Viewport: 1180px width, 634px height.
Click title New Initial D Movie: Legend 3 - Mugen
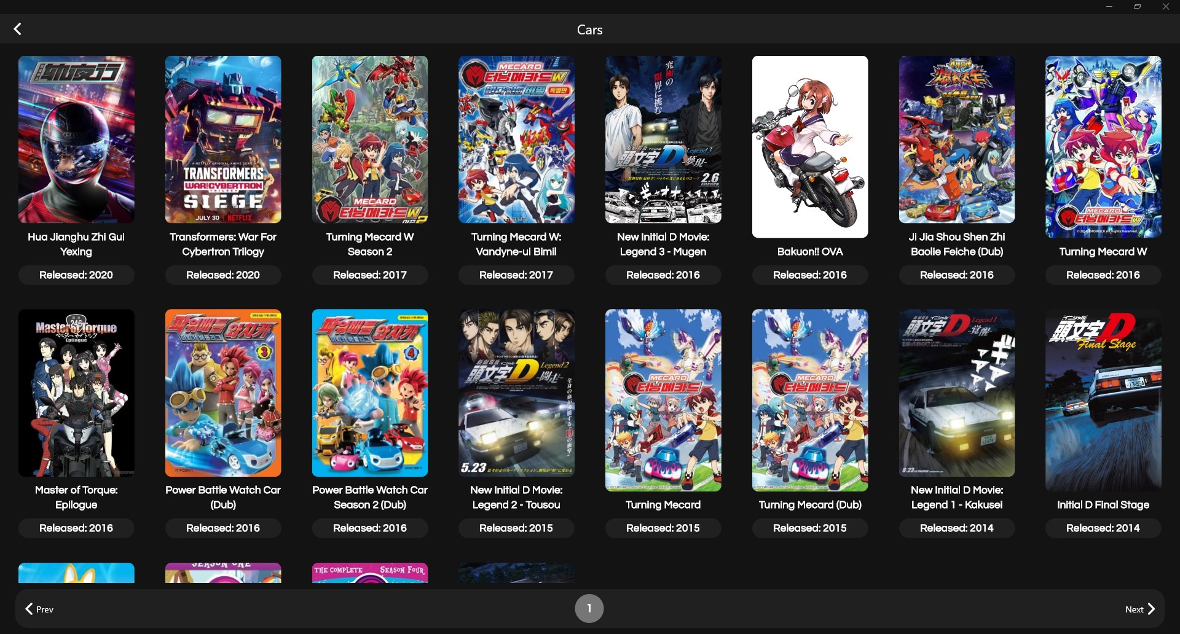[663, 244]
